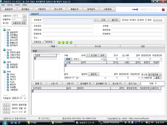
Task: Toggle the 수량 checkbox
Action: pos(123,56)
